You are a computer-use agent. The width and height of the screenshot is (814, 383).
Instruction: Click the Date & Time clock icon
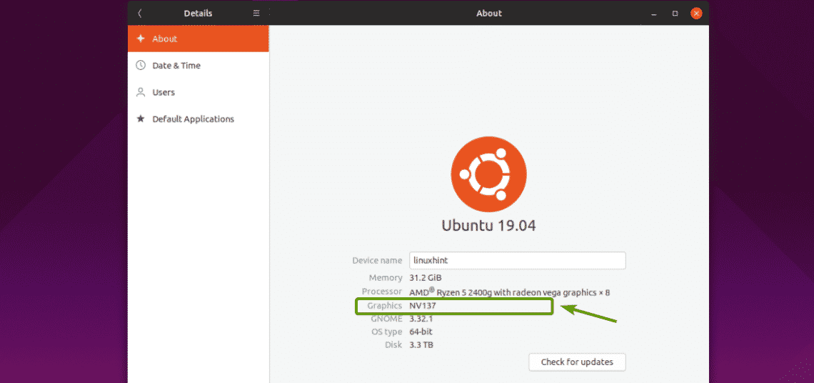pos(140,66)
